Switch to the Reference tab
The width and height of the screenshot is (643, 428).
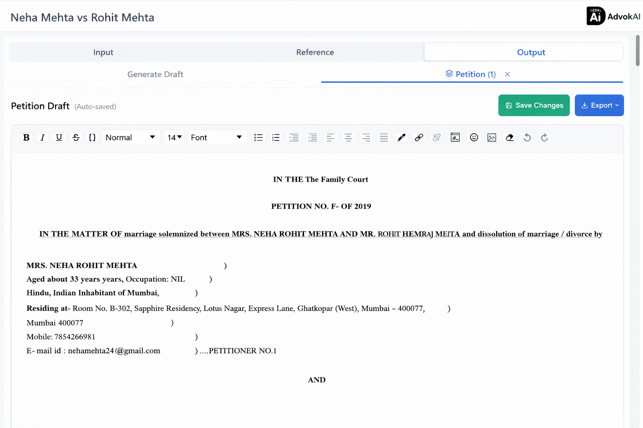[315, 52]
